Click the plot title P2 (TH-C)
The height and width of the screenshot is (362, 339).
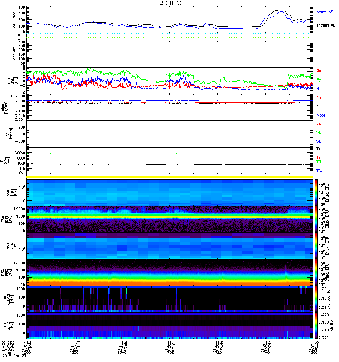coord(169,3)
